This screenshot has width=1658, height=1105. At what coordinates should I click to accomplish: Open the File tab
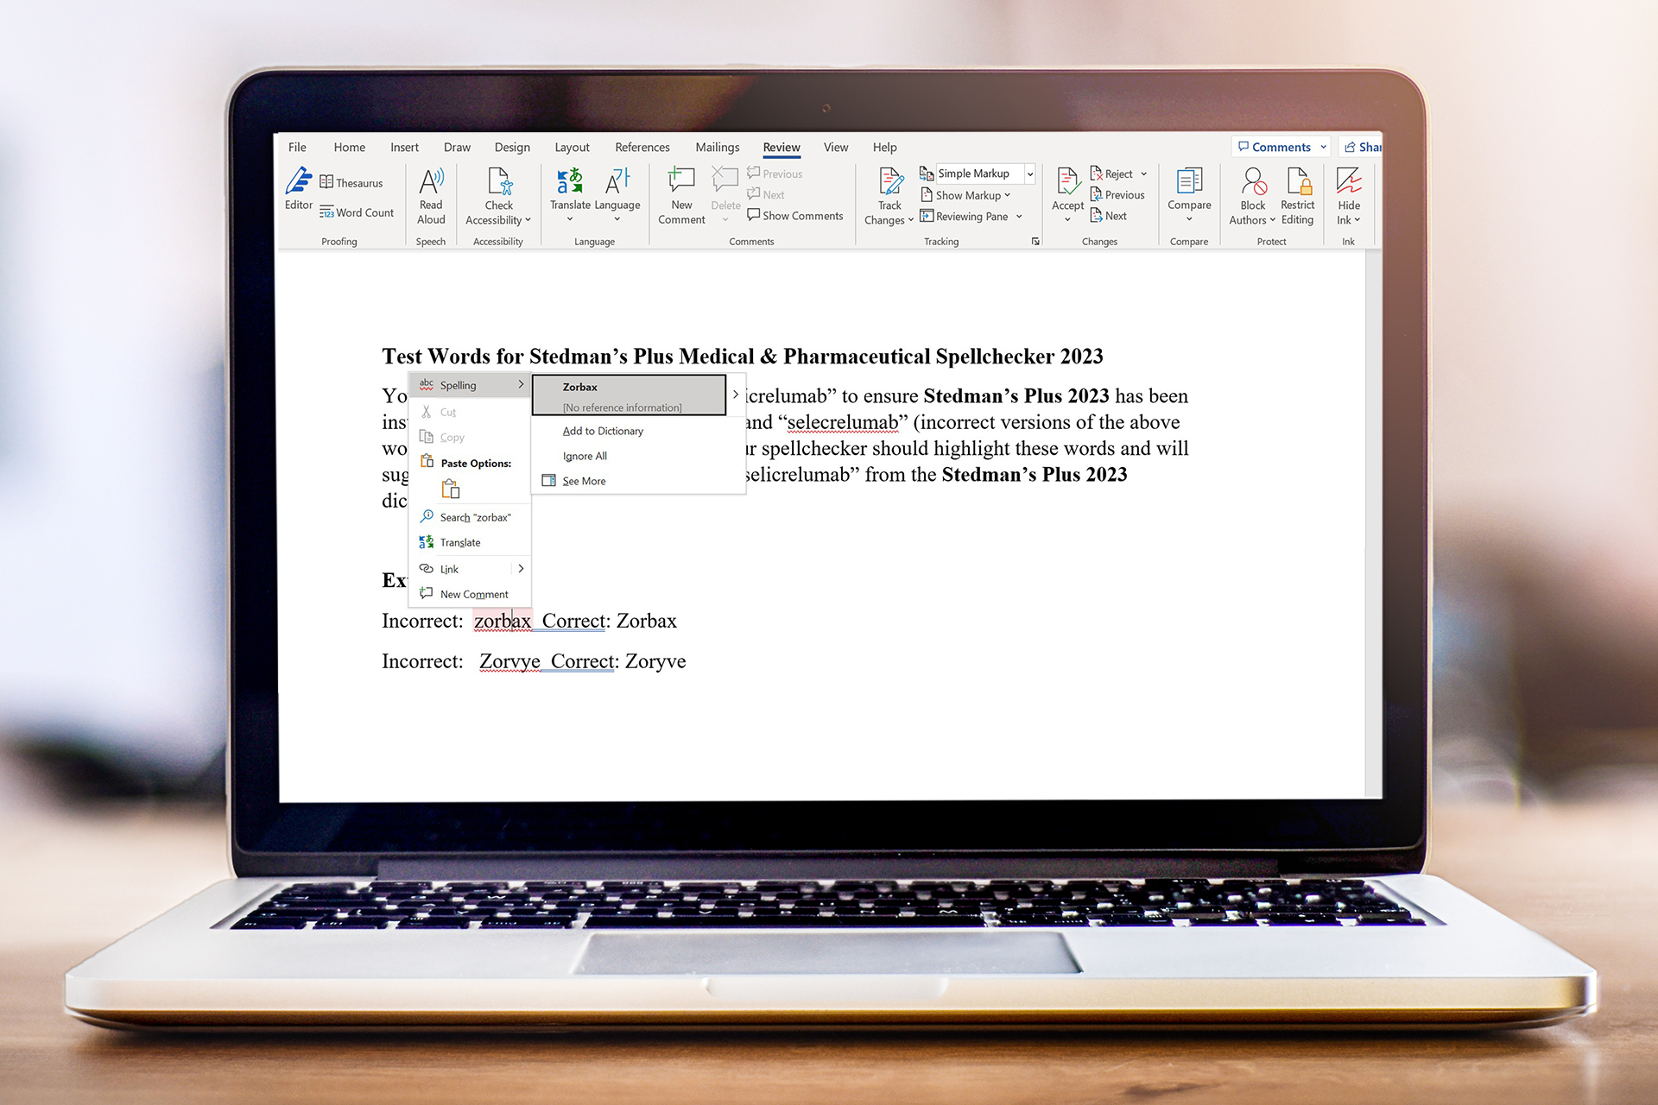pyautogui.click(x=297, y=147)
